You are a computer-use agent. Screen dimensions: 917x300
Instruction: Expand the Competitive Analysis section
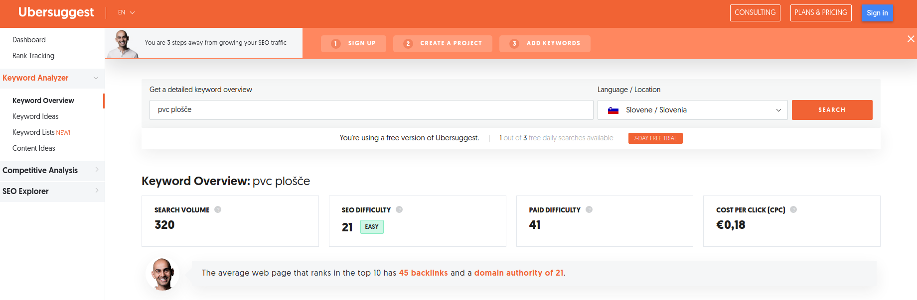52,171
